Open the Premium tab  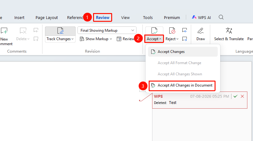[x=172, y=17]
